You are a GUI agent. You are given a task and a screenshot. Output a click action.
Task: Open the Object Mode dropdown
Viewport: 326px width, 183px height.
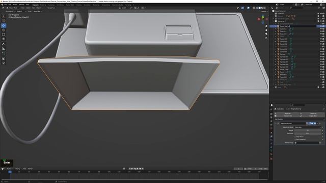[x=13, y=8]
